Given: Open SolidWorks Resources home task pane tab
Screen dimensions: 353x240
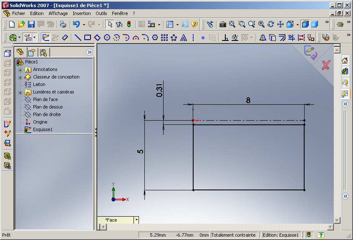Looking at the screenshot, I should [345, 61].
